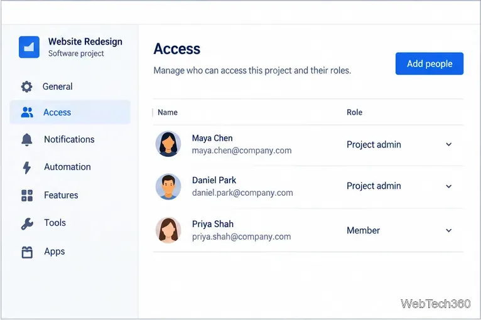Click the Add people button
Image resolution: width=481 pixels, height=320 pixels.
(430, 63)
